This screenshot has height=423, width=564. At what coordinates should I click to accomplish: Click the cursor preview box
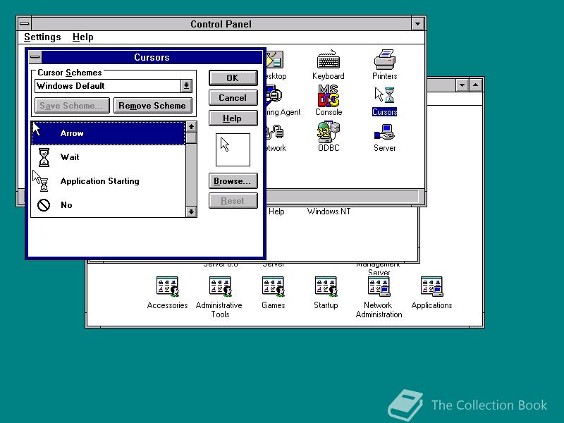233,149
